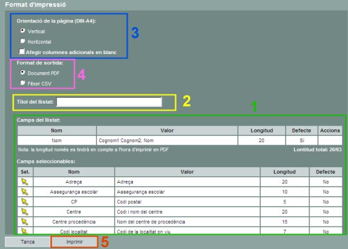The image size is (348, 249).
Task: Click the Cognom1 Cognom2, Nom value cell
Action: tap(167, 140)
